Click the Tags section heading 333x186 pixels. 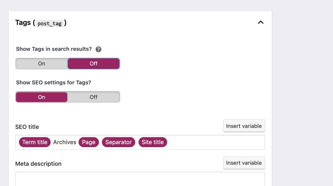pos(23,23)
